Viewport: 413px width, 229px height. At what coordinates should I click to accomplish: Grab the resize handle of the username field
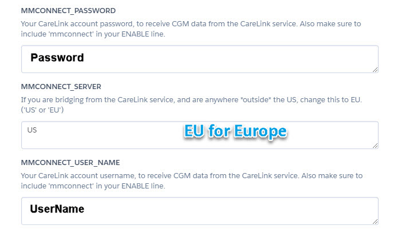click(375, 221)
